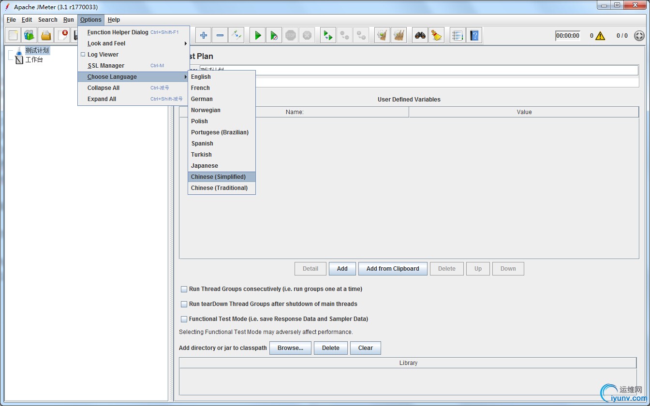Click the Library column header
The height and width of the screenshot is (406, 650).
click(x=408, y=363)
